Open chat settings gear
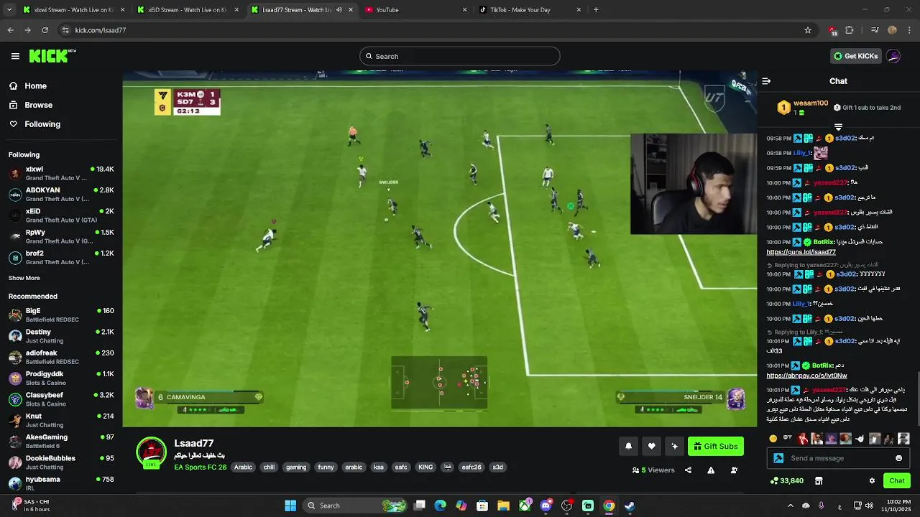 [x=872, y=480]
